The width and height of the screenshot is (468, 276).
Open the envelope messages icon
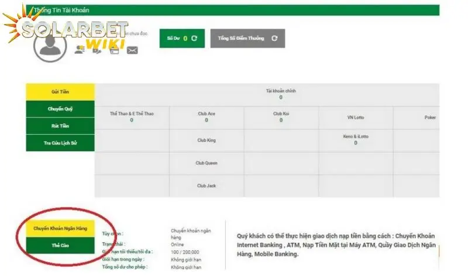coord(132,50)
